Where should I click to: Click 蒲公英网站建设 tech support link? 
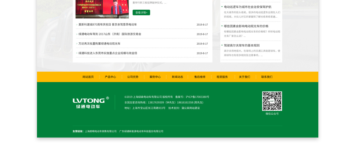(191, 108)
